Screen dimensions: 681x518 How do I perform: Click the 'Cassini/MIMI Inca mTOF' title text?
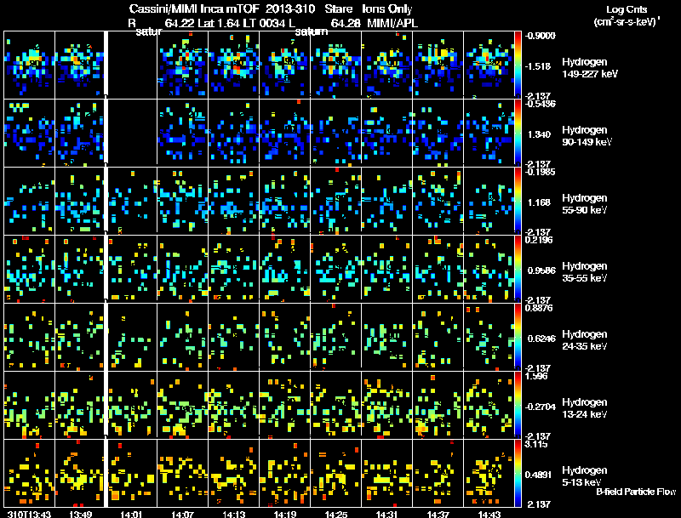tap(194, 9)
